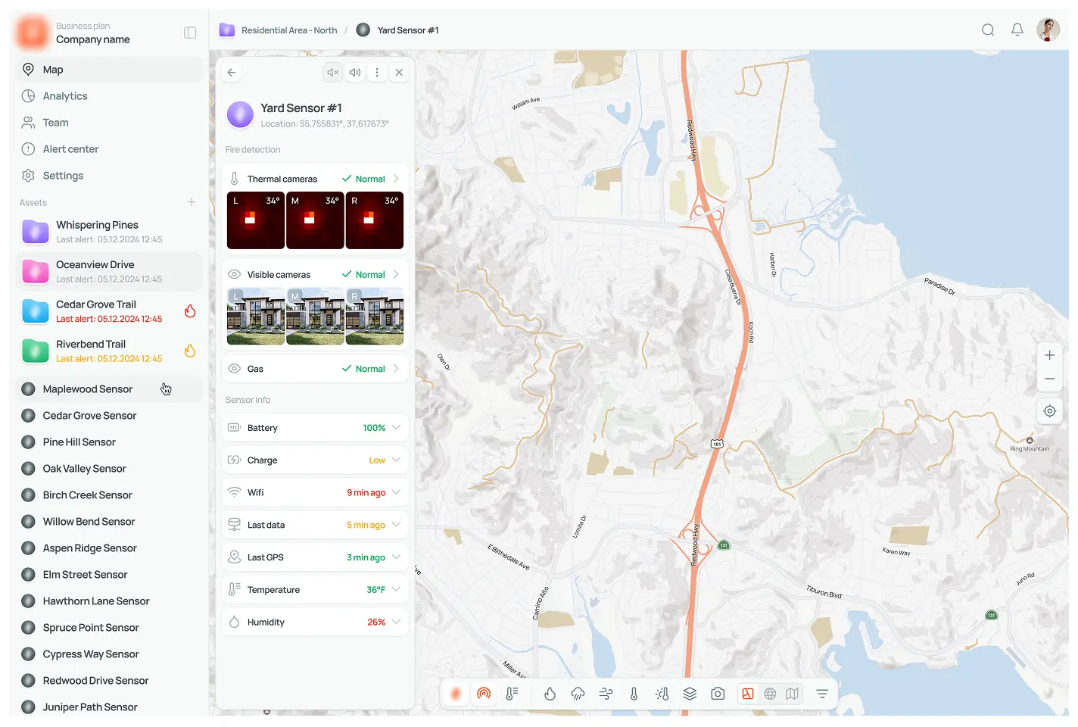Mute Yard Sensor audio in the panel
The width and height of the screenshot is (1078, 727).
(332, 72)
